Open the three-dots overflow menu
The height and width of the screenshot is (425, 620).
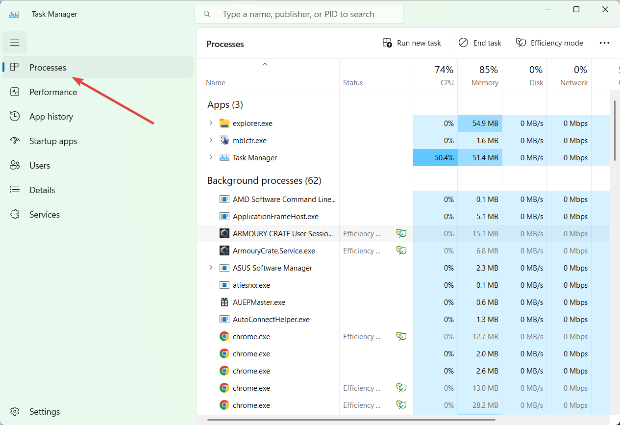pos(604,43)
